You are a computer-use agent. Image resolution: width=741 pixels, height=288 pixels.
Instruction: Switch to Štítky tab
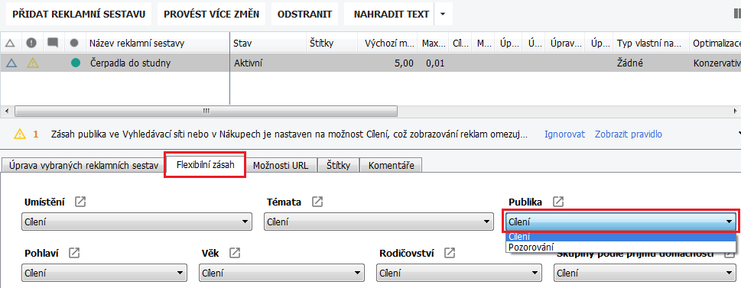coord(338,165)
